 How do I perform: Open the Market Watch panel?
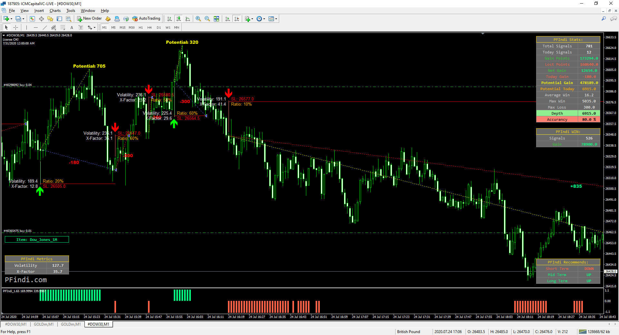point(32,19)
